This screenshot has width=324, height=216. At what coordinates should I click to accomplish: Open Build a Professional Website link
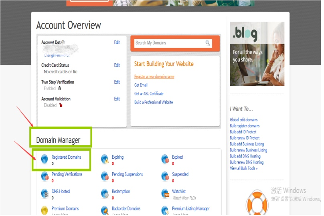[x=154, y=102]
